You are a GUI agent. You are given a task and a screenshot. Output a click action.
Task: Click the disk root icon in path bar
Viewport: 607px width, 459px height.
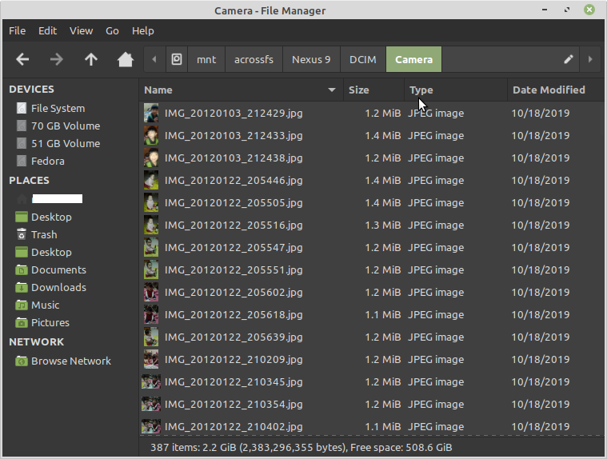click(177, 59)
